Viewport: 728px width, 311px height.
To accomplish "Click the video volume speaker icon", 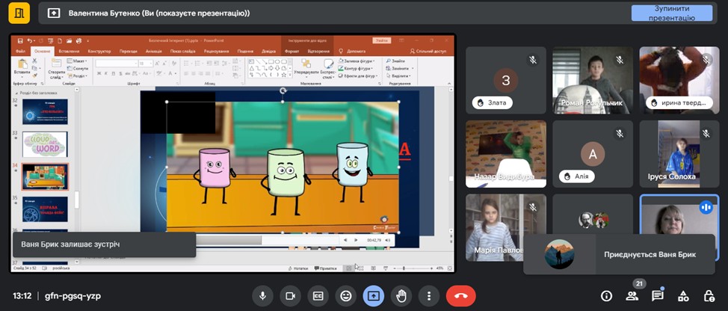I will click(387, 240).
